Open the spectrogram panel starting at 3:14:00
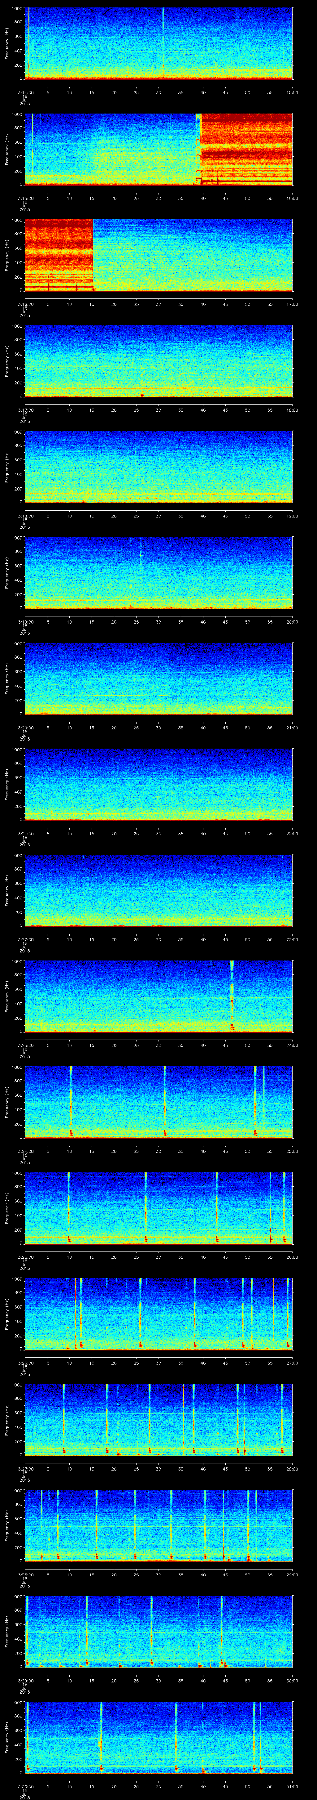317x1800 pixels. [x=158, y=43]
